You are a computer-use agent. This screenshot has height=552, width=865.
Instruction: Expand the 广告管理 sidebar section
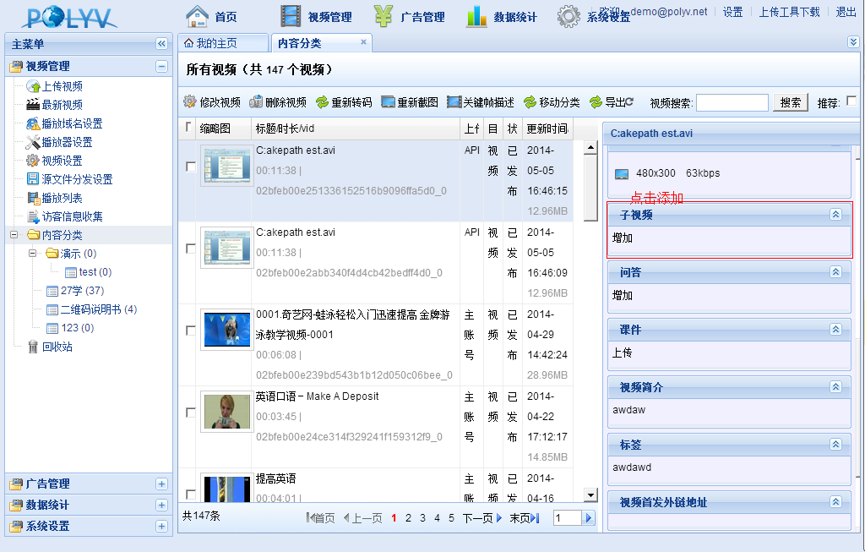[x=161, y=484]
